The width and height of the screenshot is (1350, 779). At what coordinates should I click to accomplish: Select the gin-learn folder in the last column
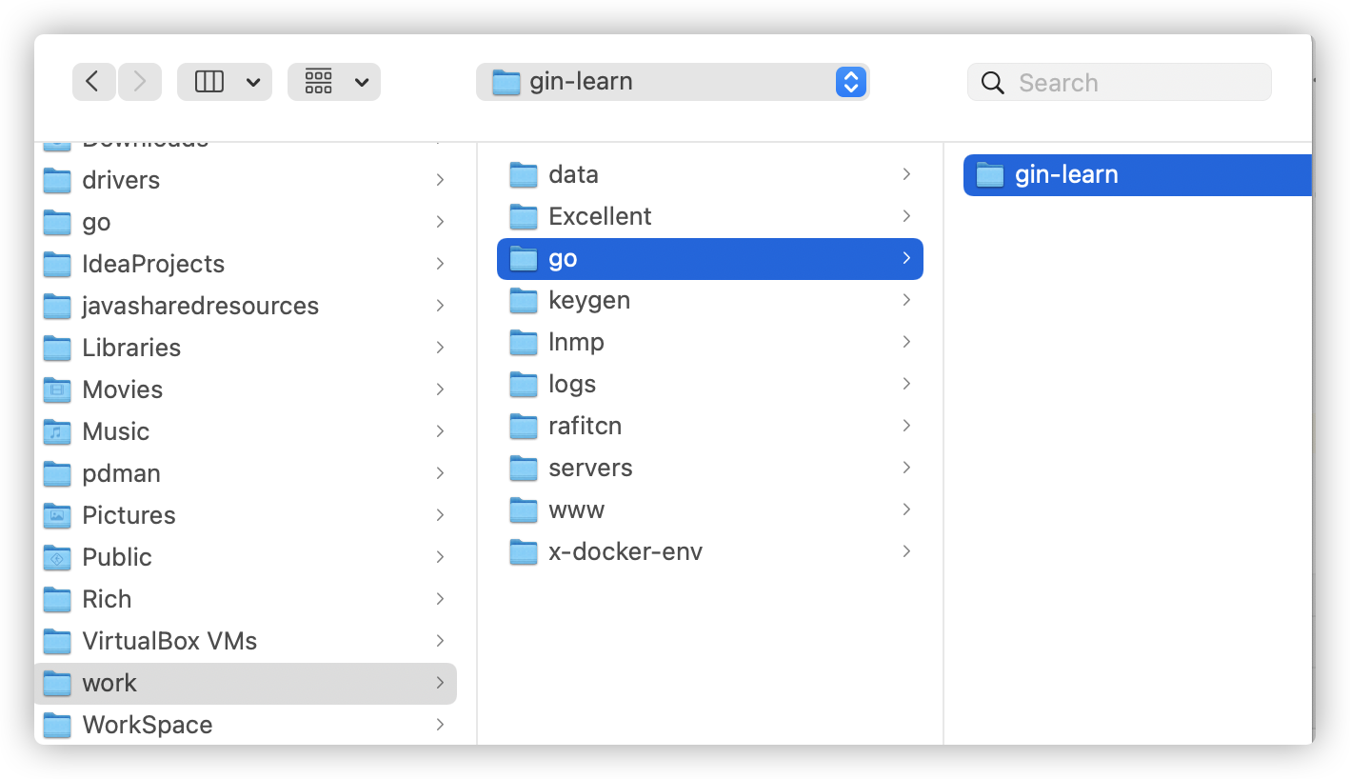pyautogui.click(x=1138, y=175)
